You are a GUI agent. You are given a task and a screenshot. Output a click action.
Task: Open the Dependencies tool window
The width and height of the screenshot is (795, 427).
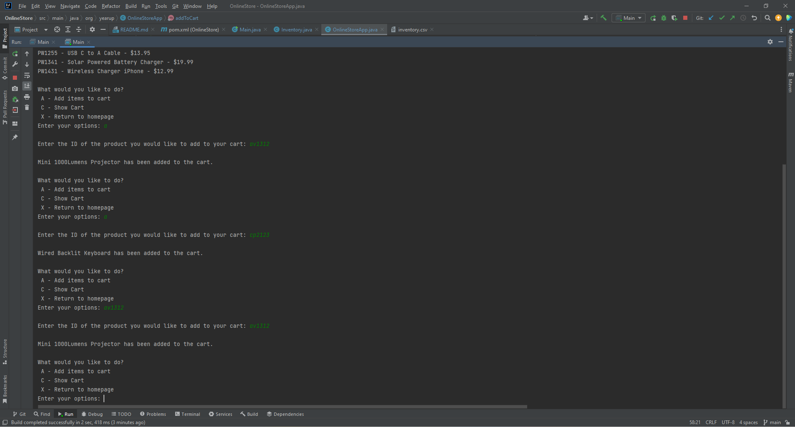pos(285,414)
